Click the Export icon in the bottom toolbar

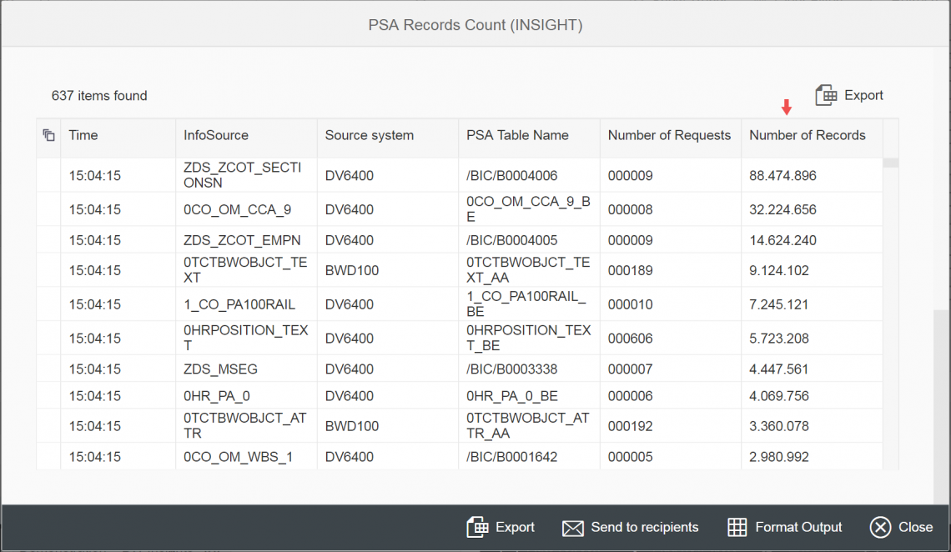pos(477,527)
